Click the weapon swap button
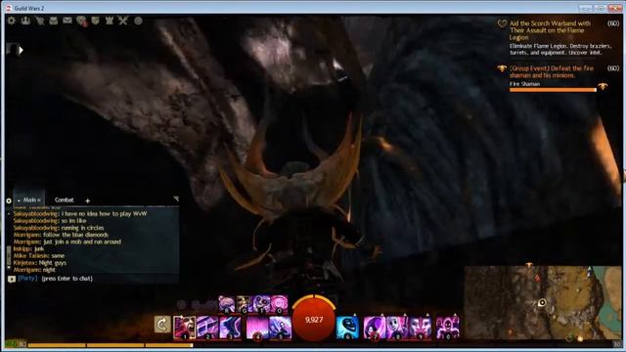Viewport: 626px width, 352px height. [x=162, y=325]
